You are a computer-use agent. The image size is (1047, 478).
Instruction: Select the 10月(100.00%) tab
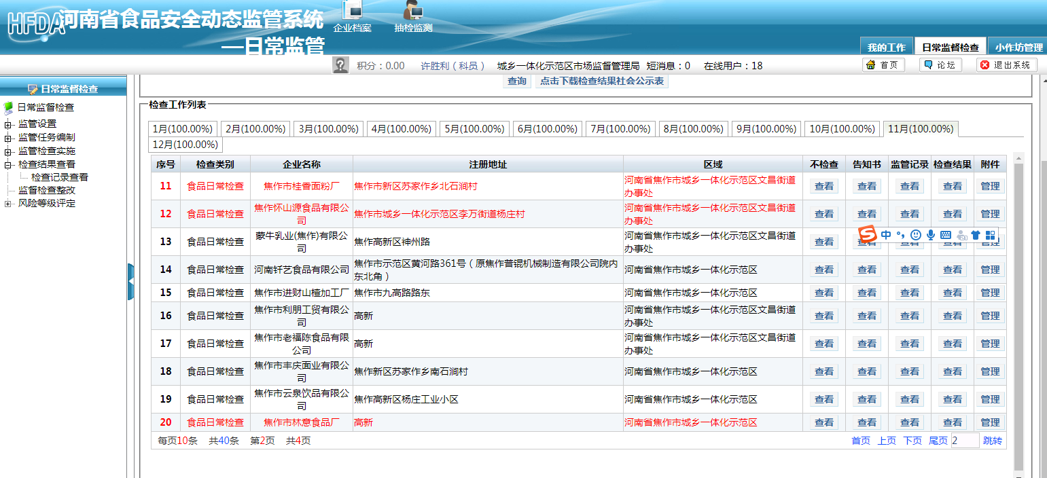pos(842,128)
